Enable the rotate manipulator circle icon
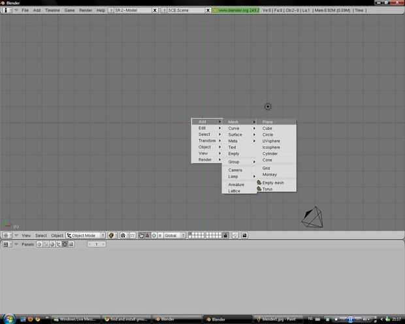Viewport: 405px width, 324px height. 154,235
